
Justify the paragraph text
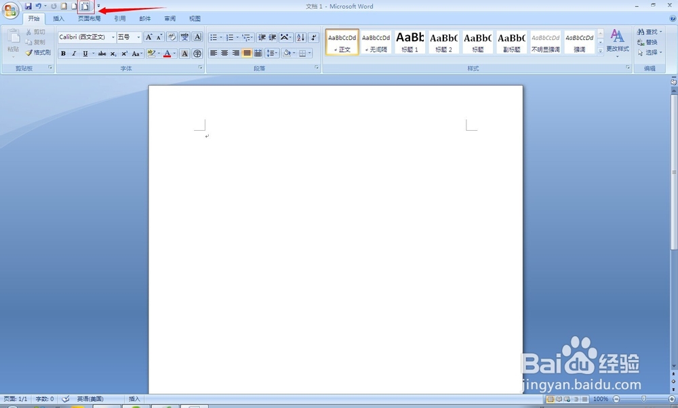[247, 53]
